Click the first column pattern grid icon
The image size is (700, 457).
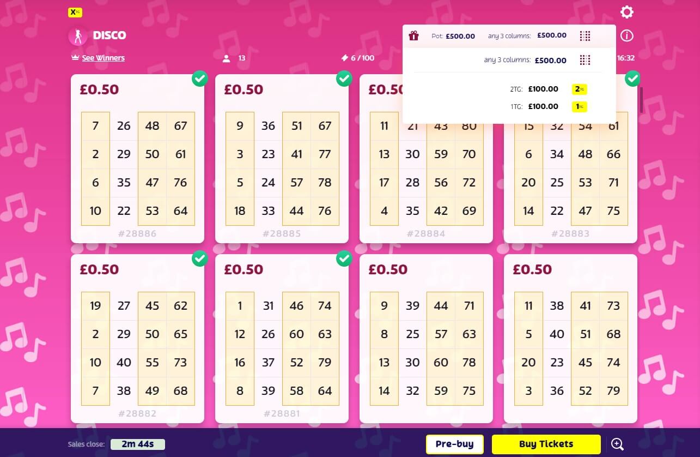point(585,36)
